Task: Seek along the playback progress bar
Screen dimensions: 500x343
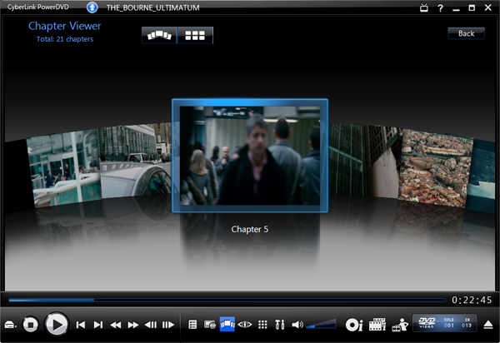Action: pos(227,300)
